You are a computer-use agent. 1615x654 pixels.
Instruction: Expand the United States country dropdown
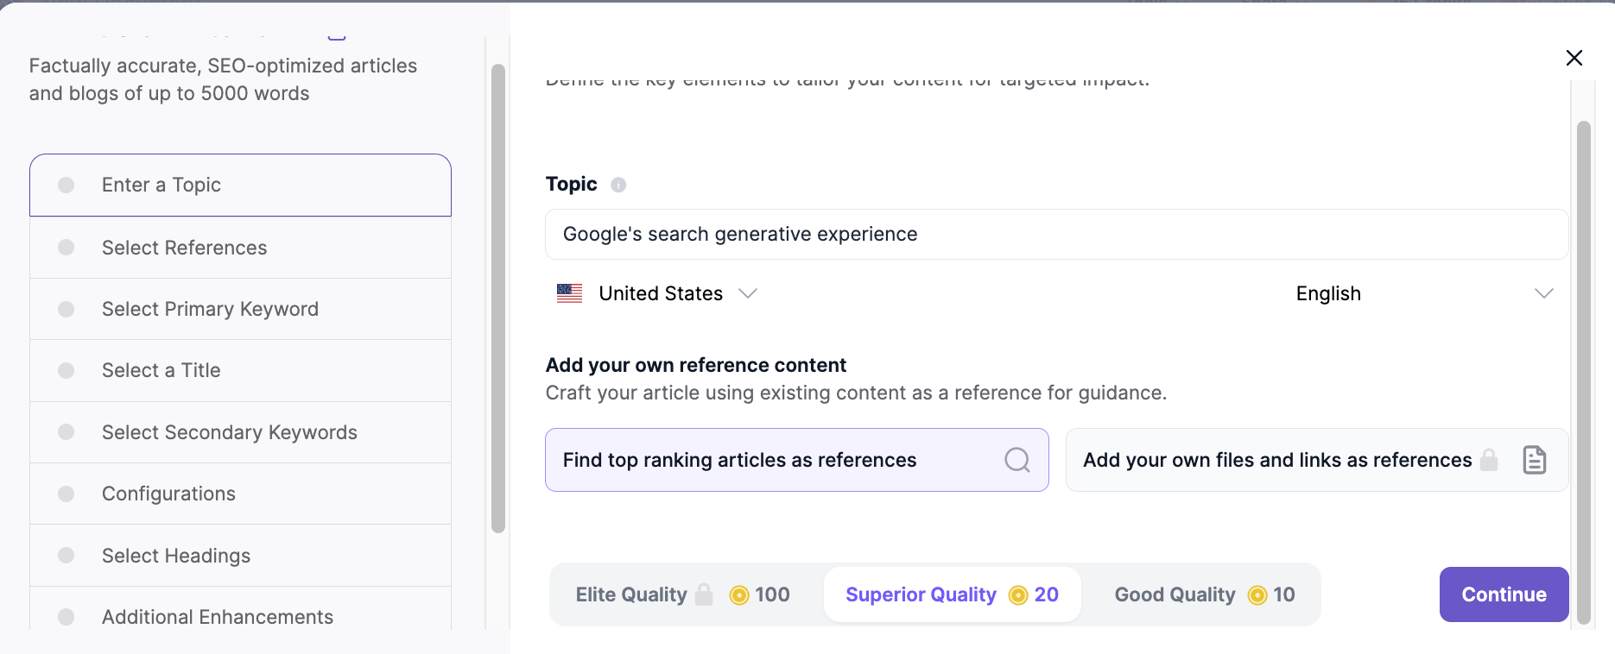coord(748,293)
